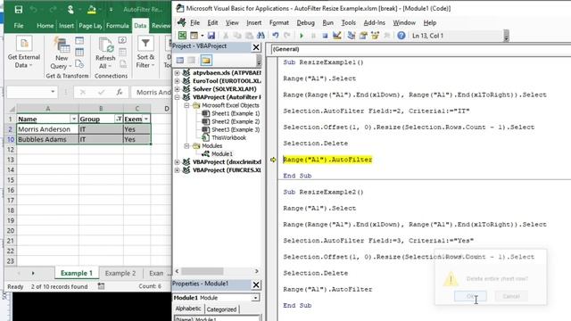This screenshot has height=321, width=571.
Task: Expand VBAProject (FUNCRES) node
Action: tap(178, 170)
